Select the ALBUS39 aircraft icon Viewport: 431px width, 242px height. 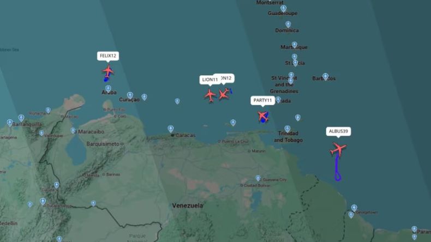(x=338, y=149)
